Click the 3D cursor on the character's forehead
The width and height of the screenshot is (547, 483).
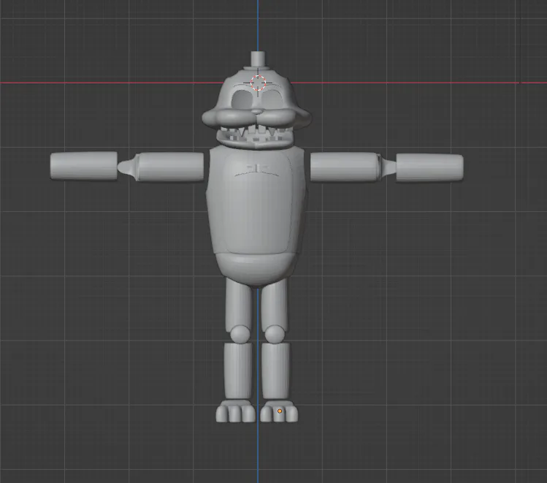(258, 83)
